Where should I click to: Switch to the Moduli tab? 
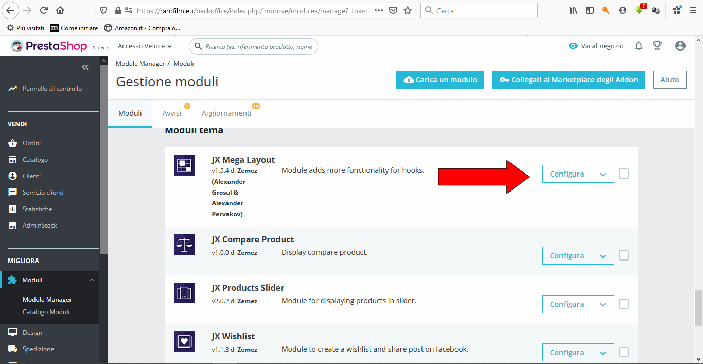pyautogui.click(x=130, y=113)
